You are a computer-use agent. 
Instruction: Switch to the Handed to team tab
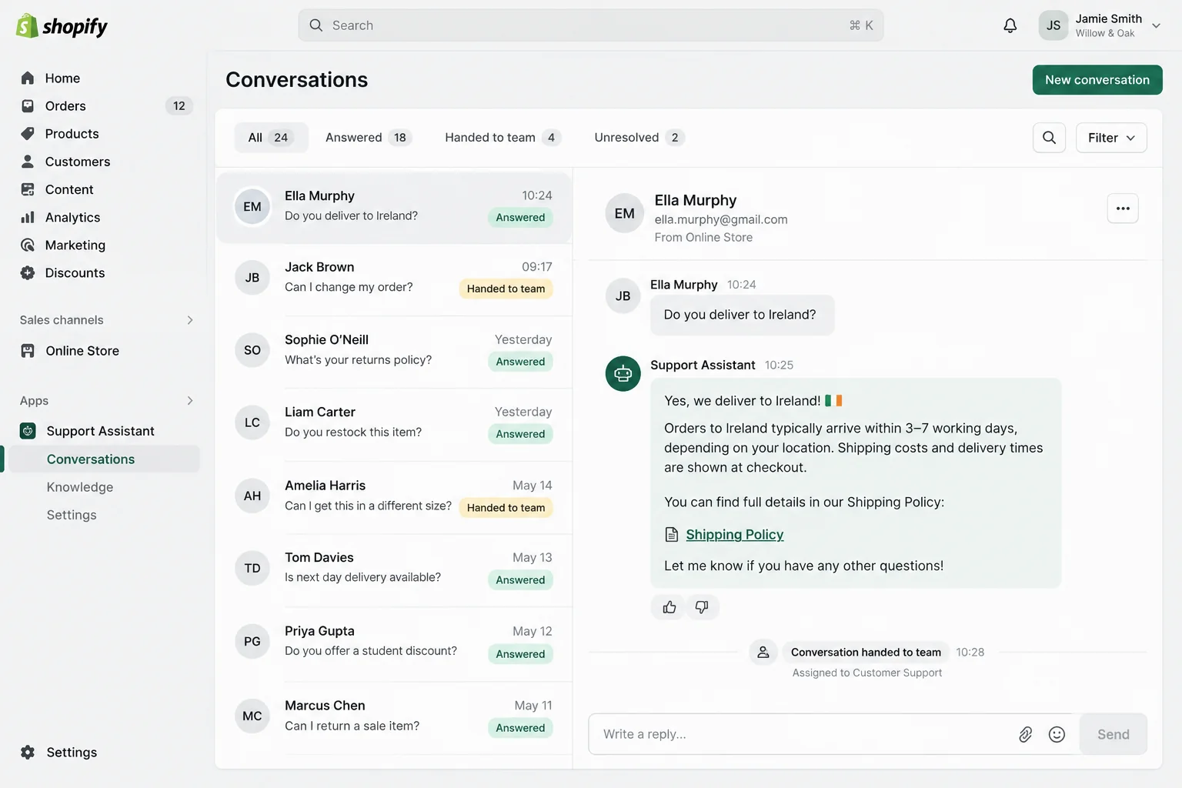coord(503,138)
